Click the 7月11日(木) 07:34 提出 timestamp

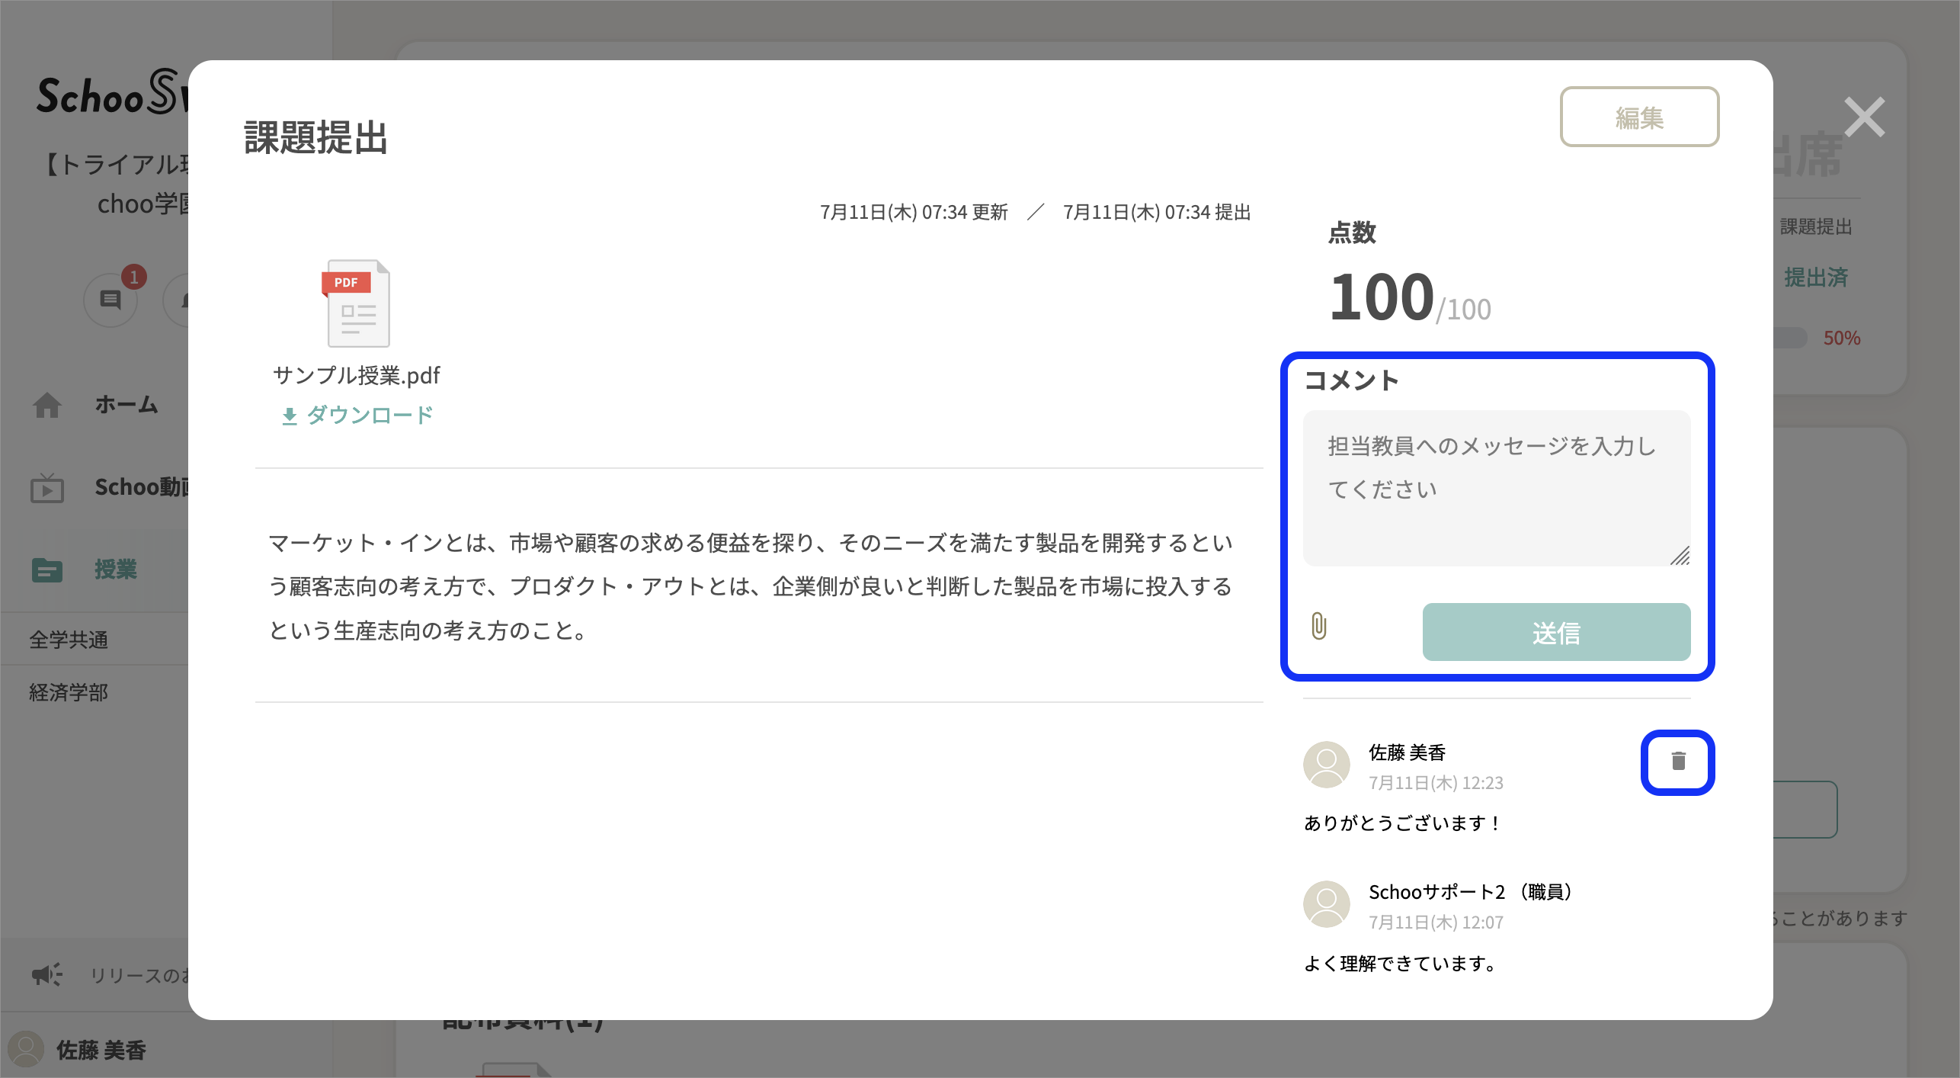[1157, 212]
